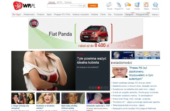
Task: Click the Fiat Panda advertisement banner
Action: (x=86, y=34)
